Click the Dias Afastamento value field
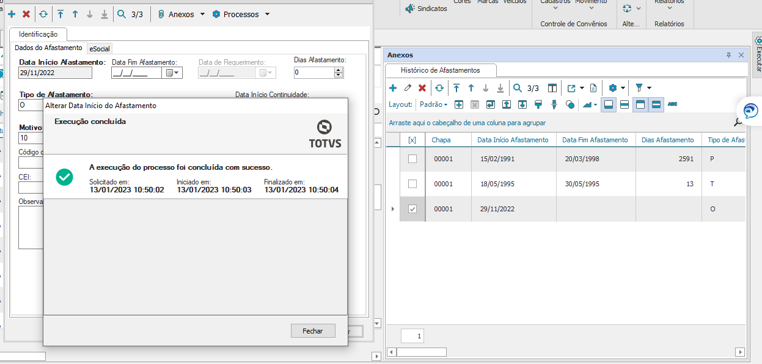 tap(313, 73)
